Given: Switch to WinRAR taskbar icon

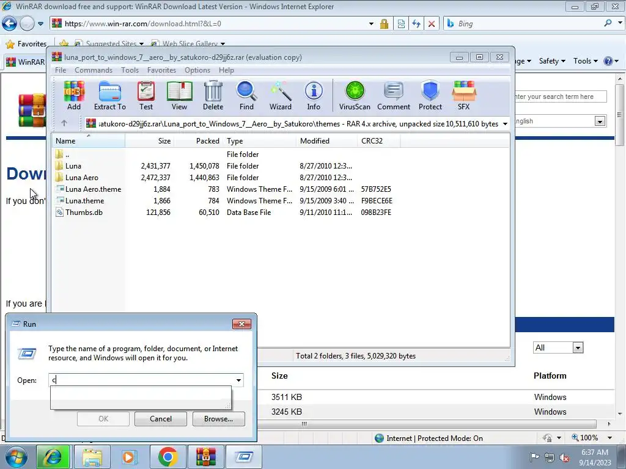Looking at the screenshot, I should click(x=205, y=457).
